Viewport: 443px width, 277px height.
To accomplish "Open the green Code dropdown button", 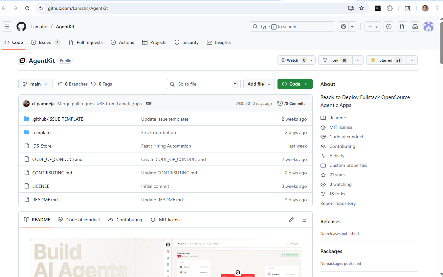I will (x=295, y=84).
